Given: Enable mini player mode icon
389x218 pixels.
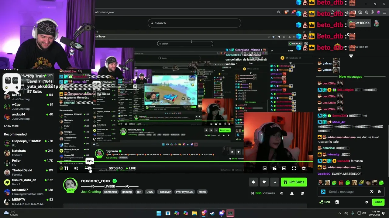Looking at the screenshot, I should click(265, 168).
